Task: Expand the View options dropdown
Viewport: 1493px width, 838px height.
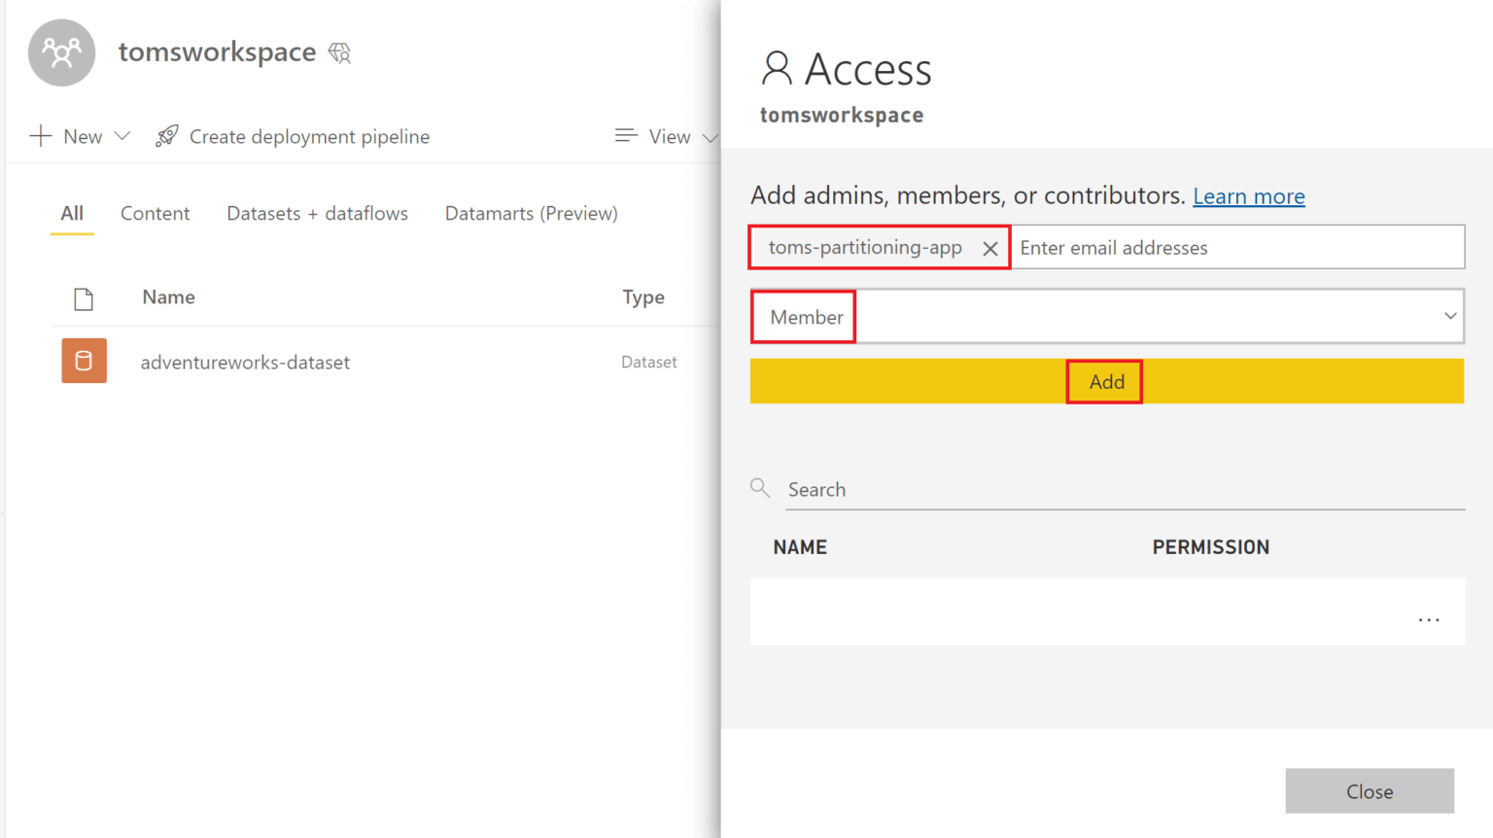Action: click(x=711, y=136)
